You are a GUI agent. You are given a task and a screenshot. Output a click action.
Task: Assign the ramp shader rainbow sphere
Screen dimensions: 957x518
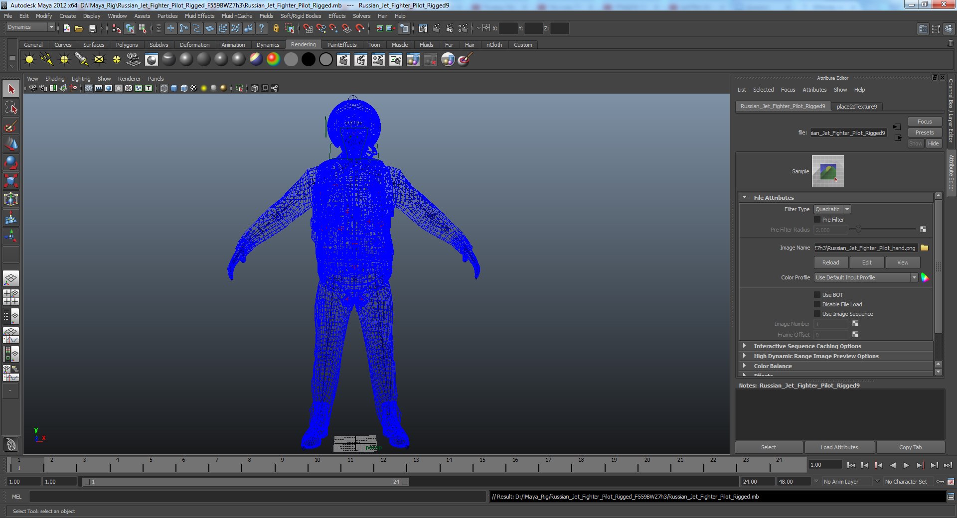(x=273, y=60)
